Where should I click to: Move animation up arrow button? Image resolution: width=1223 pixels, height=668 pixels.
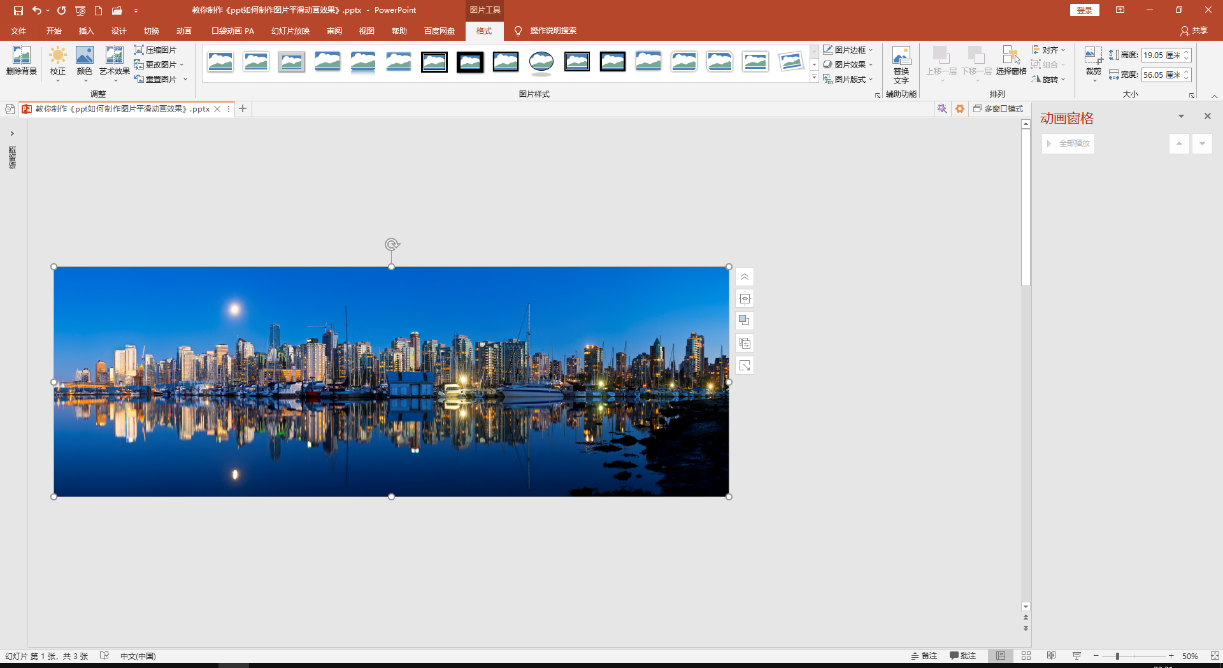(1179, 143)
